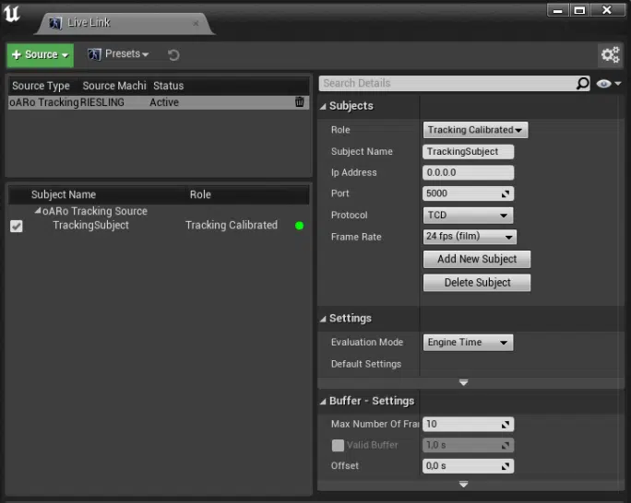The width and height of the screenshot is (631, 503).
Task: Open the settings gear icon
Action: pyautogui.click(x=610, y=55)
